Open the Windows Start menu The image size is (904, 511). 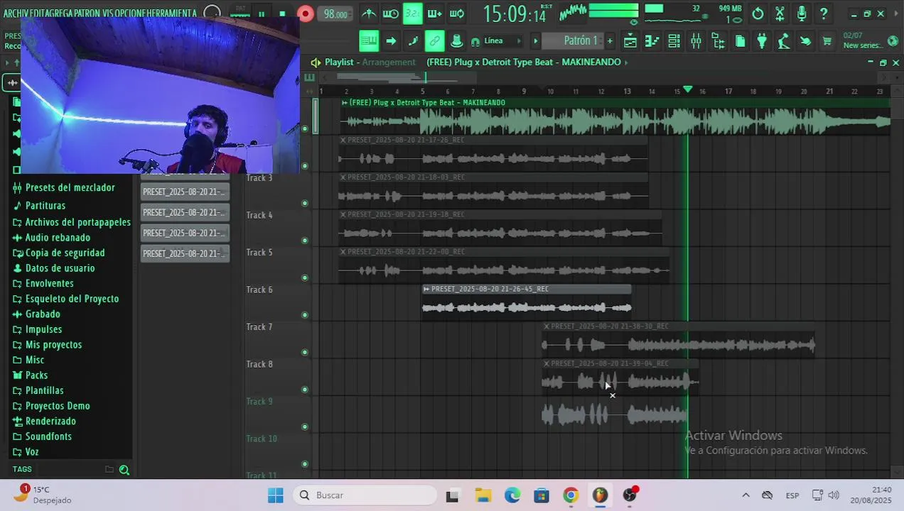[x=276, y=495]
